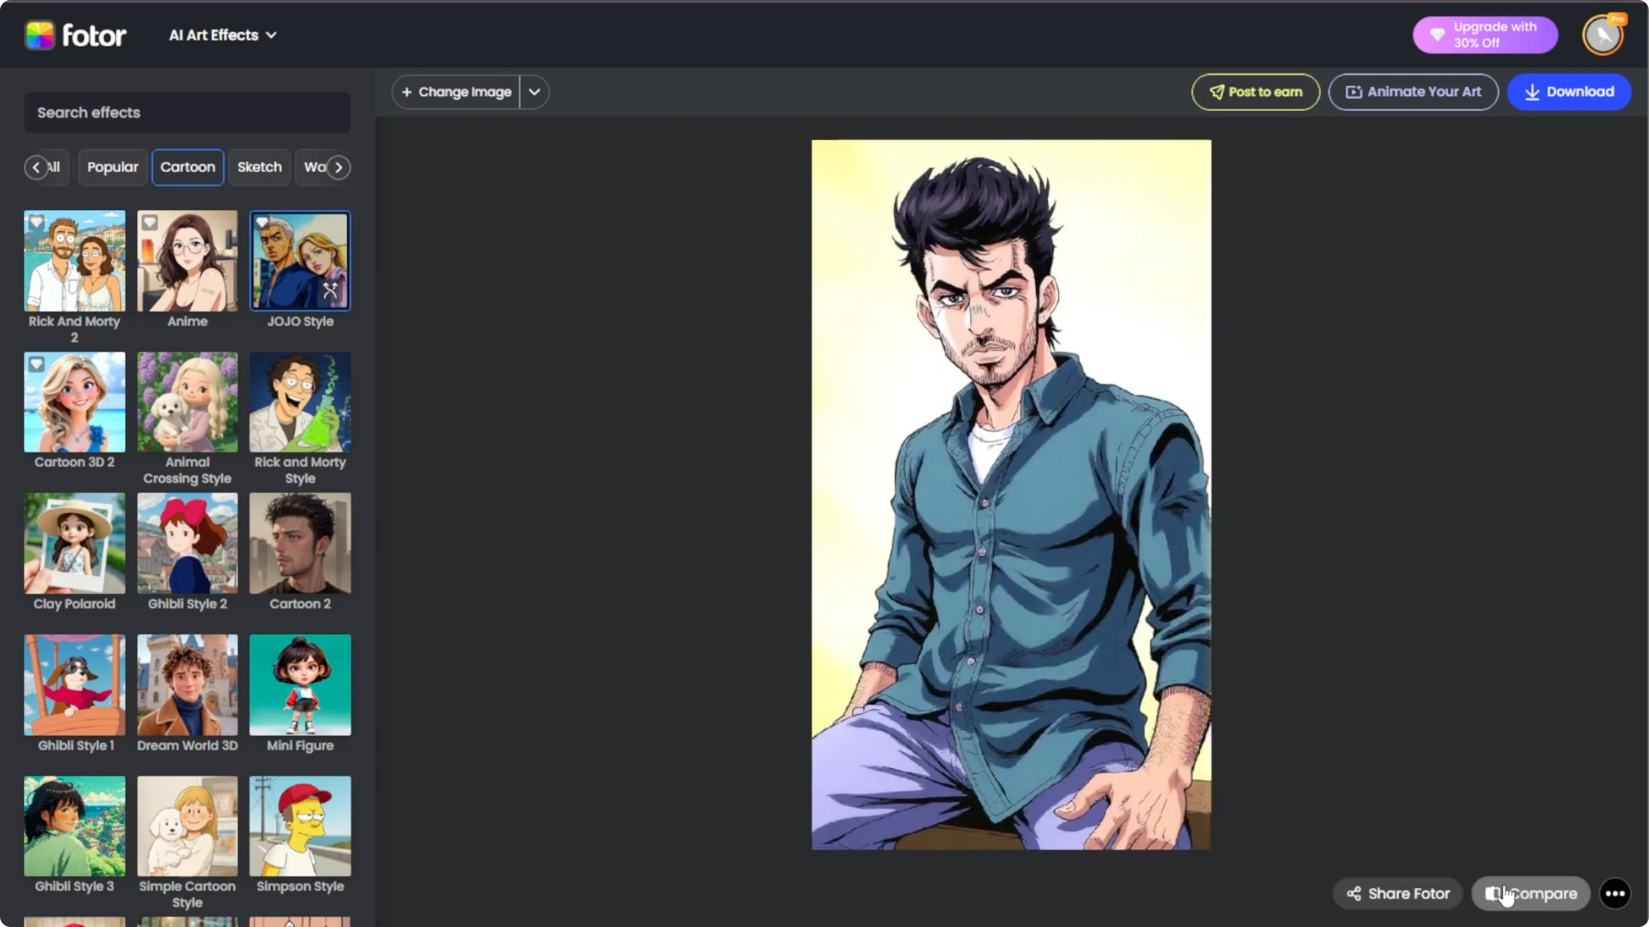This screenshot has height=927, width=1649.
Task: Apply the Animal Crossing Style effect
Action: 188,403
